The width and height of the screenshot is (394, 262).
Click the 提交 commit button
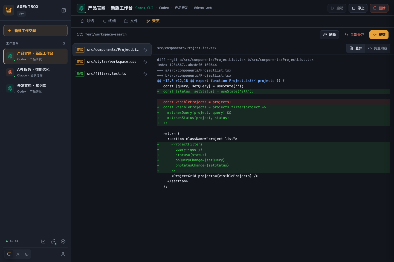tap(379, 35)
